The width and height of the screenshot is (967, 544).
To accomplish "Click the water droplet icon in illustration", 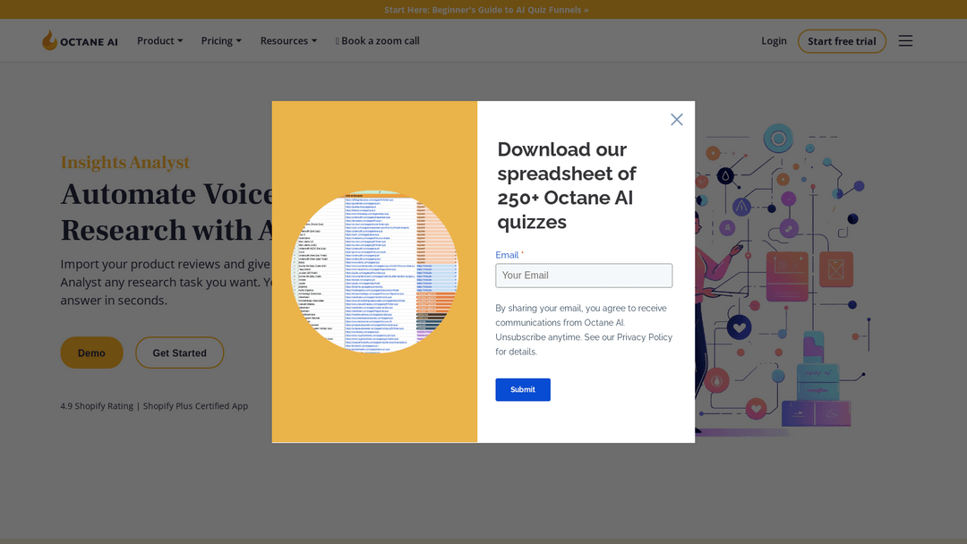I will 724,175.
